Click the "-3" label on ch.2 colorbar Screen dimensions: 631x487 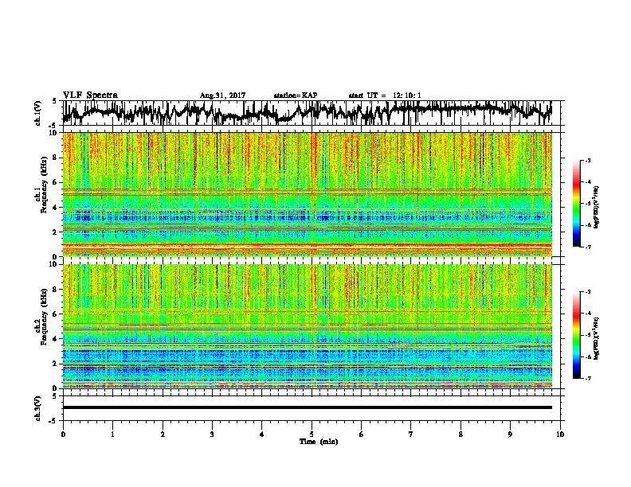click(587, 292)
